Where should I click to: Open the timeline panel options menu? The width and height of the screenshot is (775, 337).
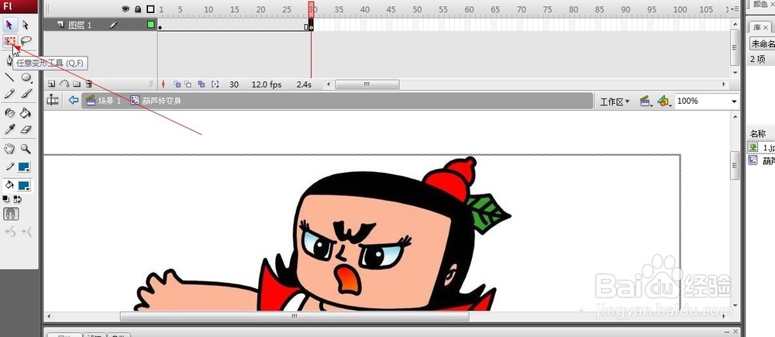coord(736,9)
